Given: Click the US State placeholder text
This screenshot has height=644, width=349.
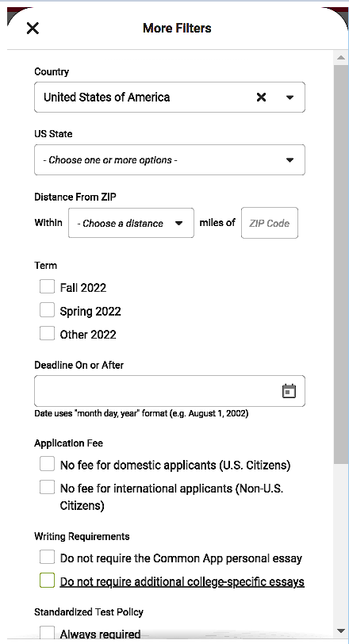Looking at the screenshot, I should (x=110, y=159).
